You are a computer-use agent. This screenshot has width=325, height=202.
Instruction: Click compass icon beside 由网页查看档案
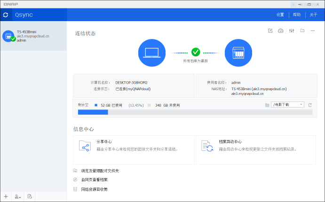(75, 179)
